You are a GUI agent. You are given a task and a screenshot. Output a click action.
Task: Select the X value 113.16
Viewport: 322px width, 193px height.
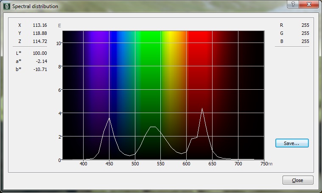pos(39,25)
